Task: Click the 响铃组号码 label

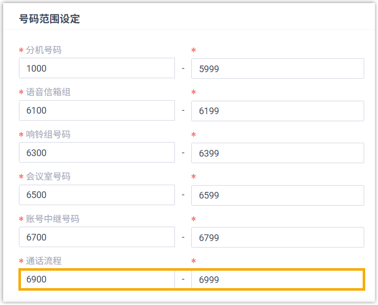Action: (x=48, y=135)
